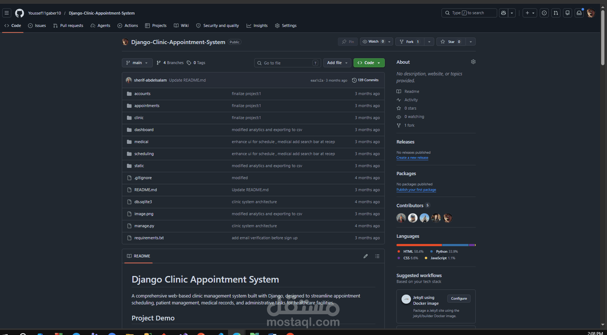The height and width of the screenshot is (335, 607).
Task: Go to GitHub home via Octocat logo
Action: point(20,13)
